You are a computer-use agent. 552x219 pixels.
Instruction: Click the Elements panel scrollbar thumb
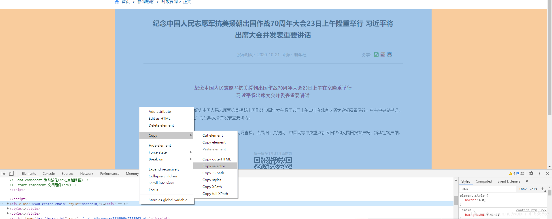tap(456, 200)
